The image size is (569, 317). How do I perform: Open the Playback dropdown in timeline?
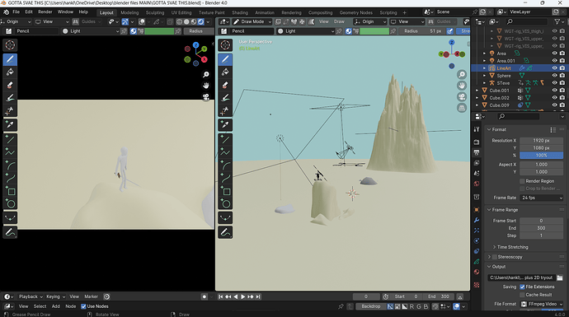31,296
